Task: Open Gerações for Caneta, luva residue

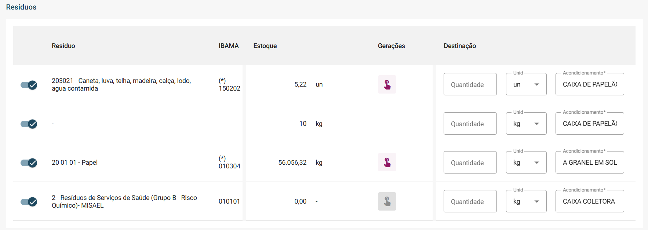Action: 387,84
